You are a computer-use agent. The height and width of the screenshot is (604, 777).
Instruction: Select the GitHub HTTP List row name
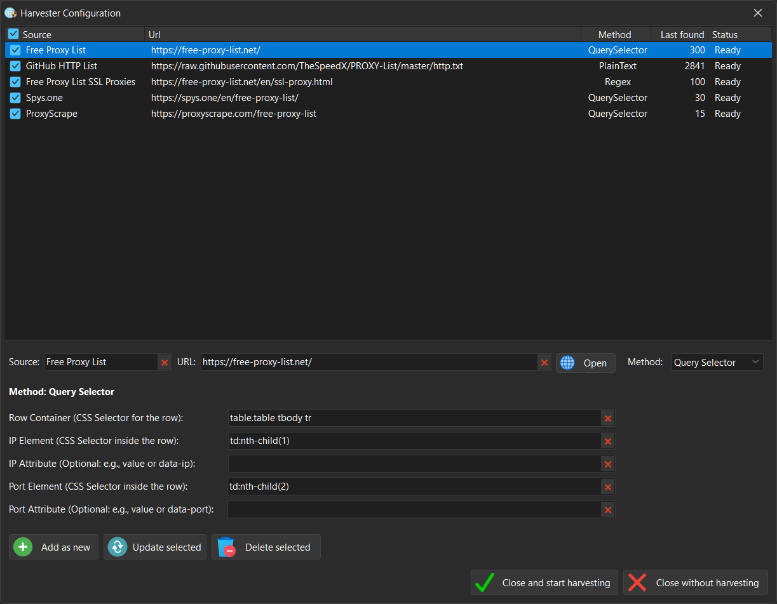62,66
